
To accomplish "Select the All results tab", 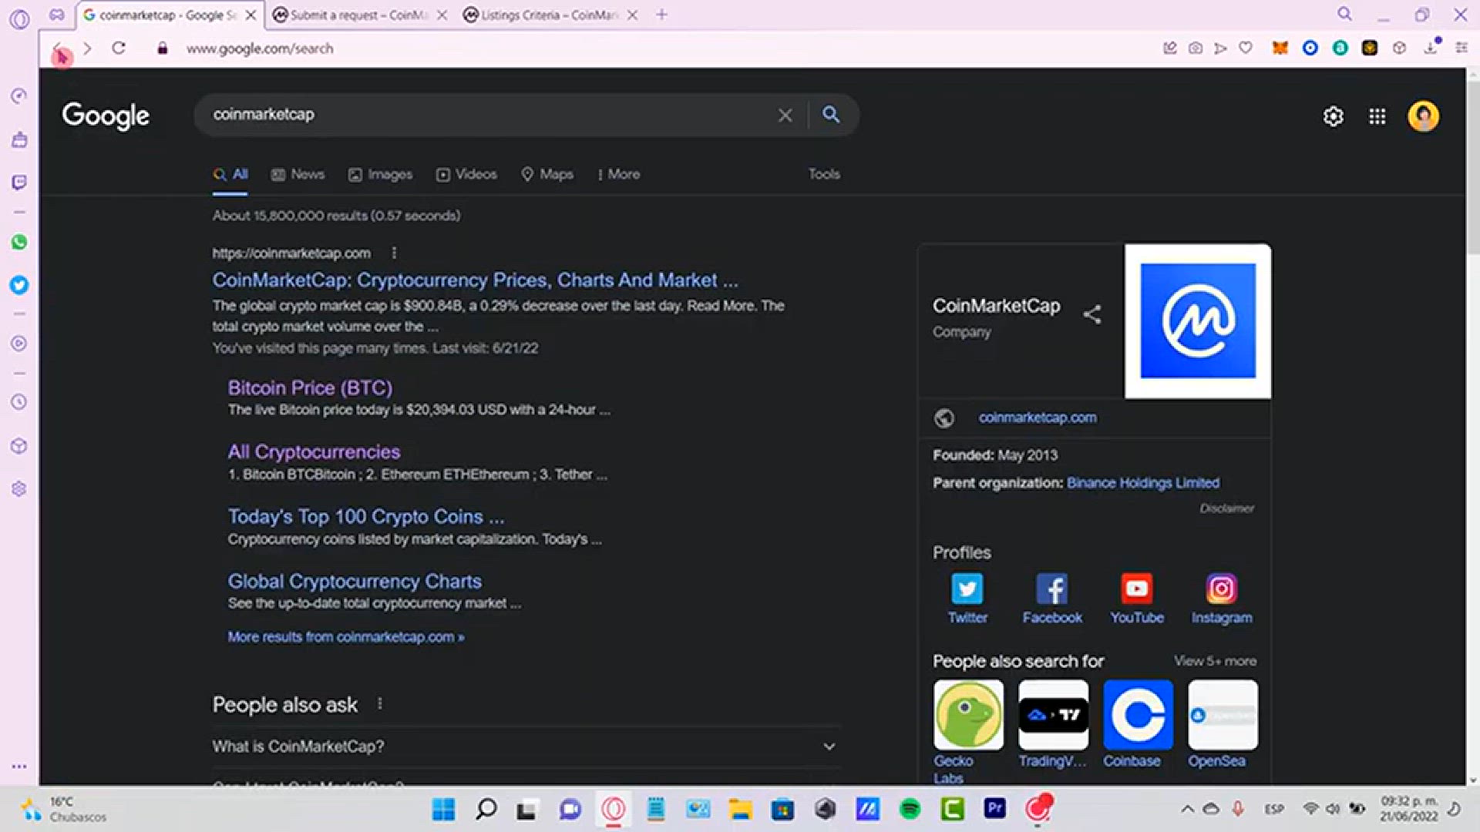I will coord(230,174).
